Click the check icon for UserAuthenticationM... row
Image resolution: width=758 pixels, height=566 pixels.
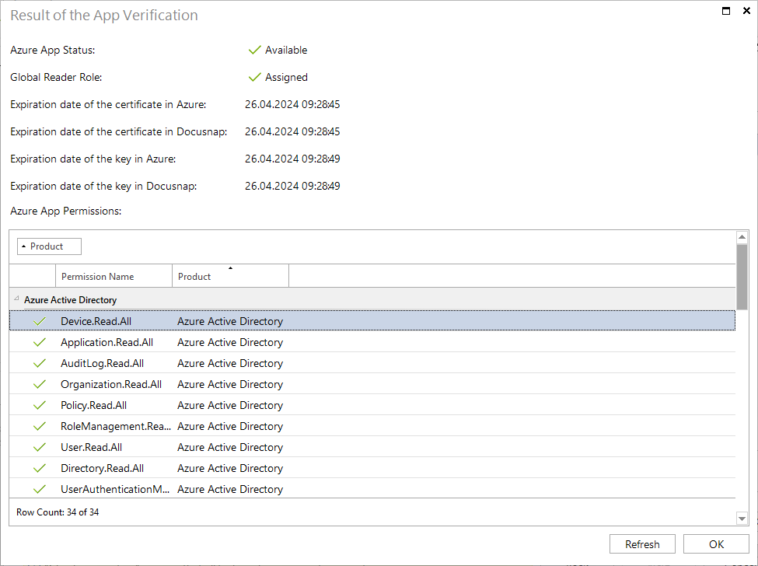coord(40,489)
